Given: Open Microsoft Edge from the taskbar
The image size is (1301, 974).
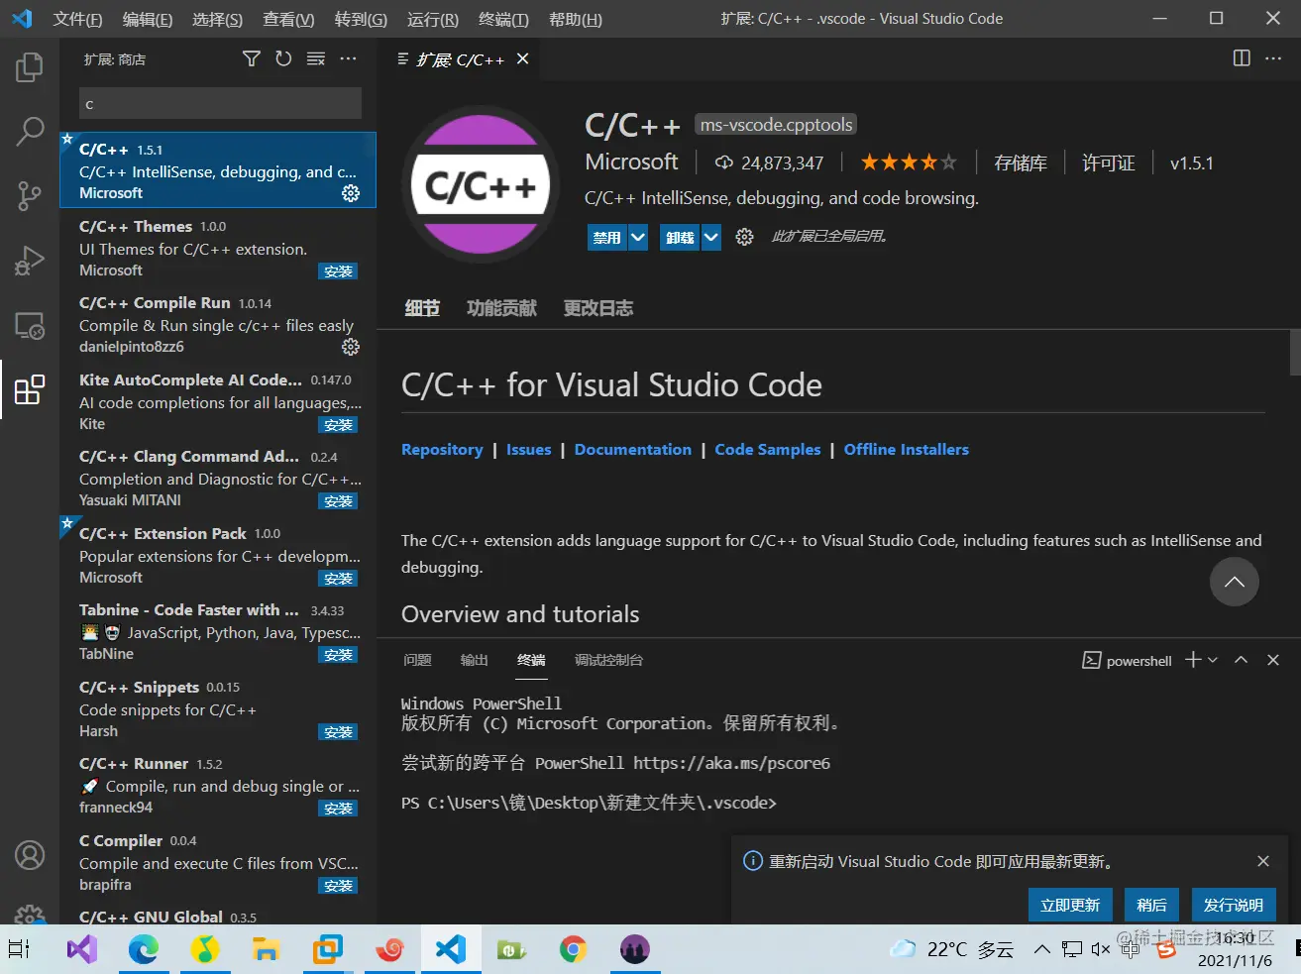Looking at the screenshot, I should pos(144,949).
